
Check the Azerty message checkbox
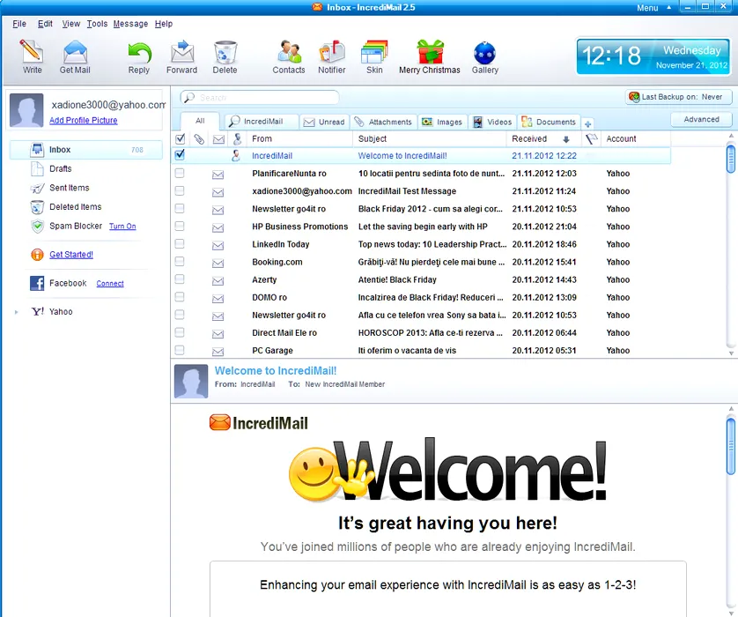180,279
